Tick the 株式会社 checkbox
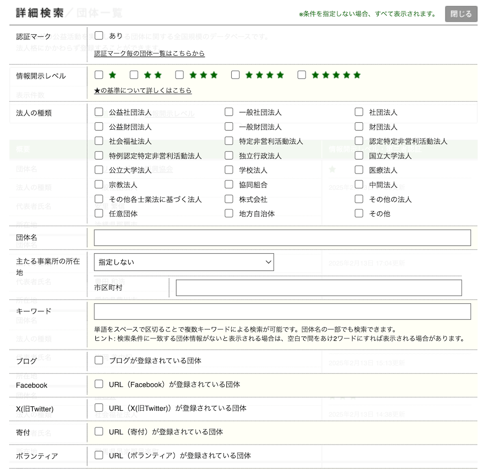 pyautogui.click(x=229, y=199)
